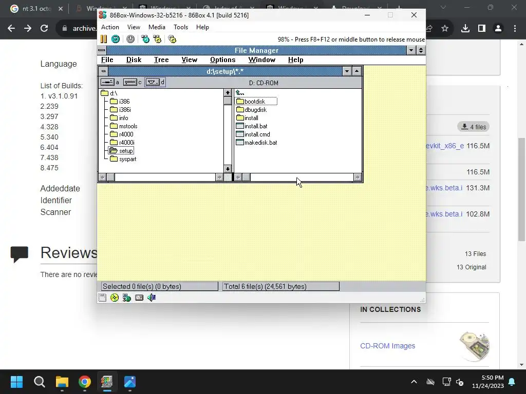The height and width of the screenshot is (394, 526).
Task: Open the 86Box Media menu
Action: coord(157,27)
